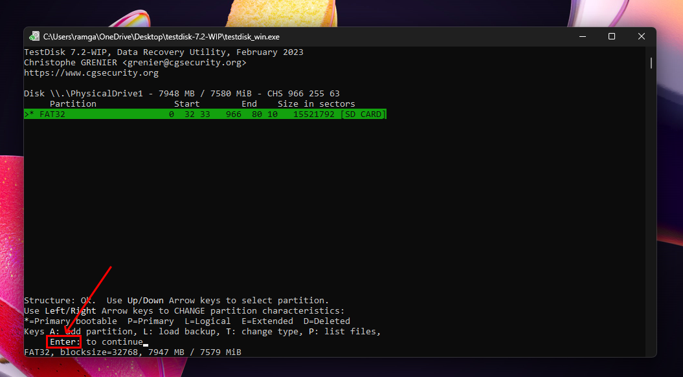Click the console vertical scrollbar thumb

pyautogui.click(x=651, y=63)
